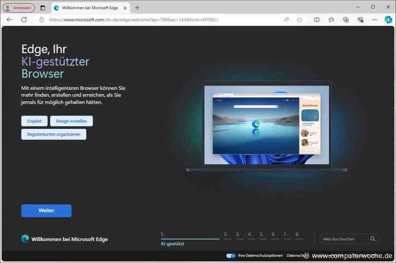Click the Anmelden profile button
This screenshot has width=396, height=263.
tap(19, 8)
